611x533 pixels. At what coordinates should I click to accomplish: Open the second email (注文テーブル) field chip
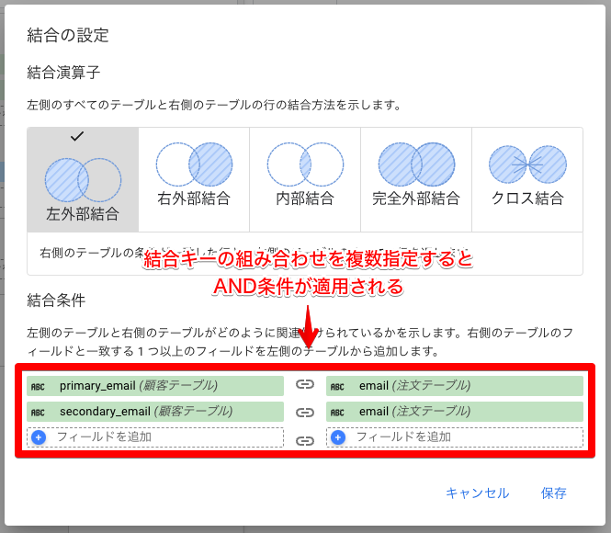click(x=455, y=412)
